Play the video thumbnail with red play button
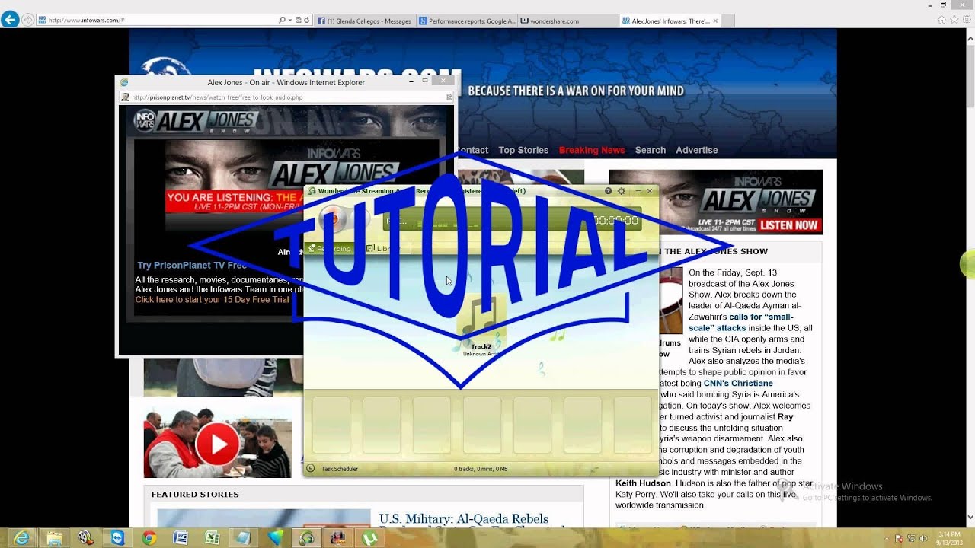The image size is (975, 548). (218, 444)
